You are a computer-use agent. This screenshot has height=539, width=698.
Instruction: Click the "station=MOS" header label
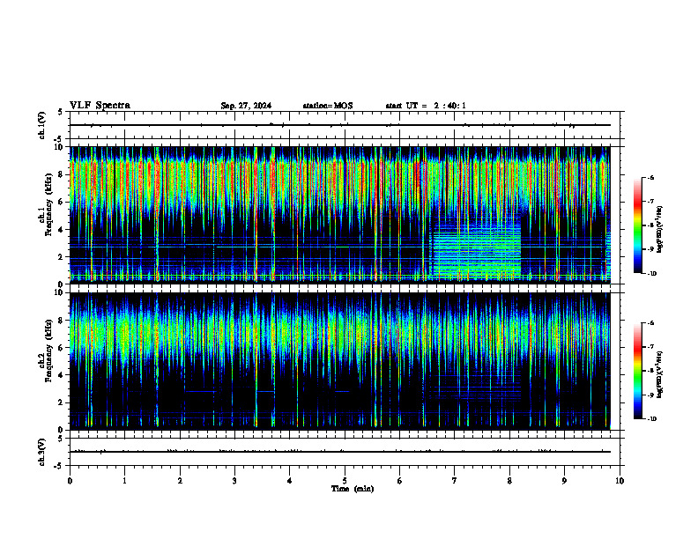click(328, 106)
